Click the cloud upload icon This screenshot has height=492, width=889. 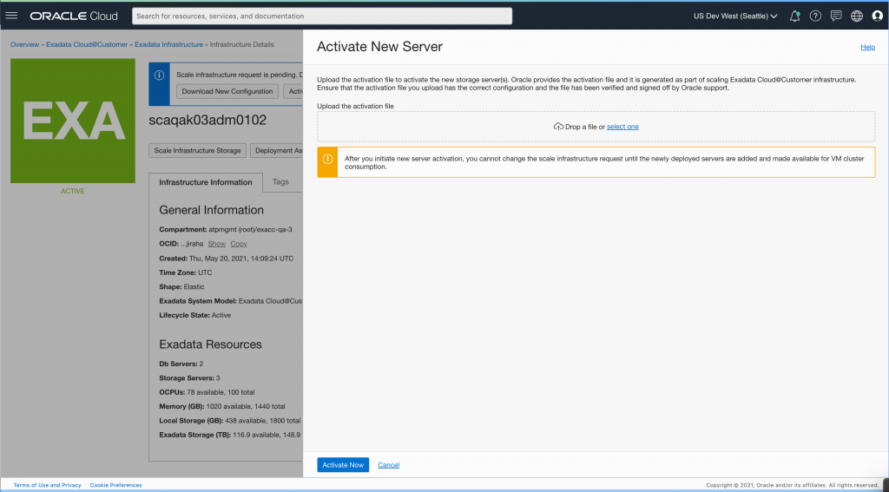point(558,127)
